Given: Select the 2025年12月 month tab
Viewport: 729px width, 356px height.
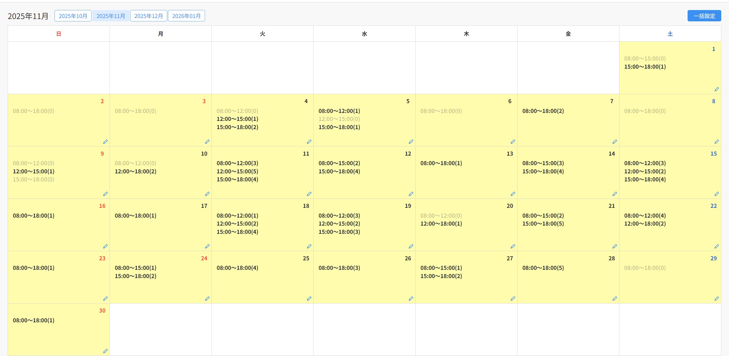Looking at the screenshot, I should [x=148, y=16].
